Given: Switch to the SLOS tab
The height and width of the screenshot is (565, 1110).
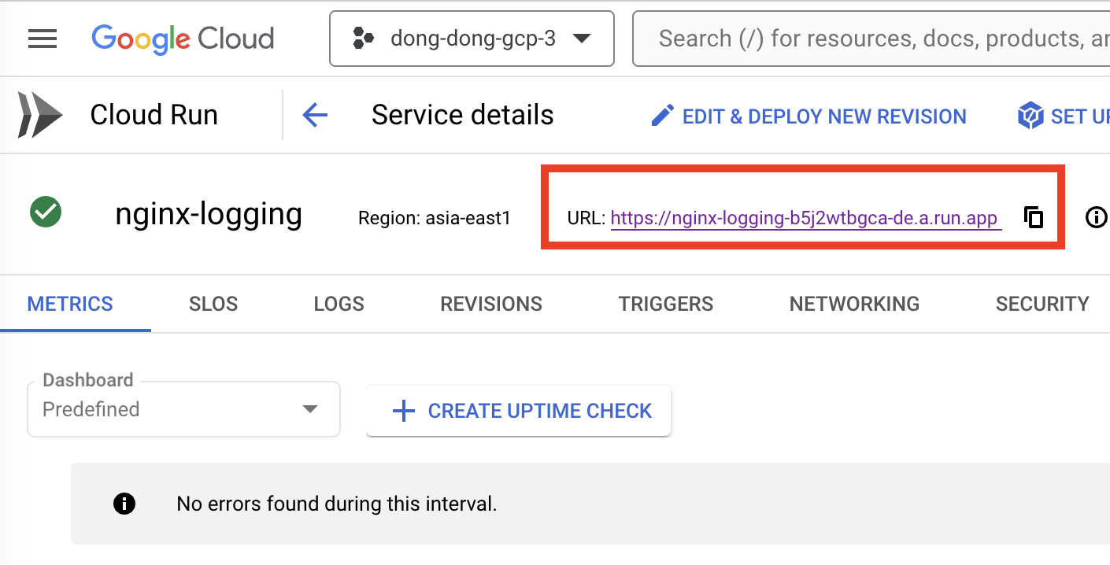Looking at the screenshot, I should (x=213, y=305).
